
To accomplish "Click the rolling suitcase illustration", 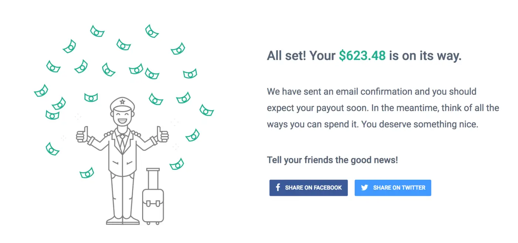I will click(x=153, y=196).
